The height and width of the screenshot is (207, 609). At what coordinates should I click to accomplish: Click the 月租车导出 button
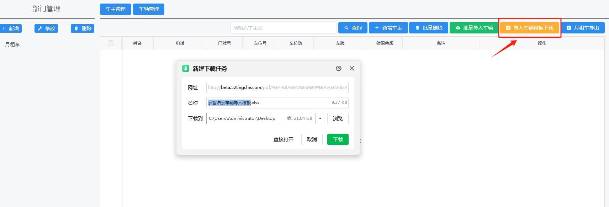583,28
